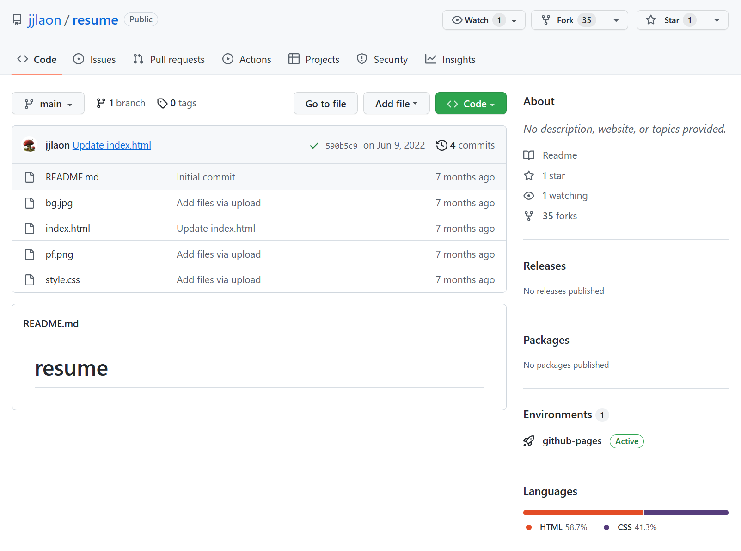Open the Update index.html message in index.html row
The height and width of the screenshot is (551, 741).
pyautogui.click(x=216, y=229)
